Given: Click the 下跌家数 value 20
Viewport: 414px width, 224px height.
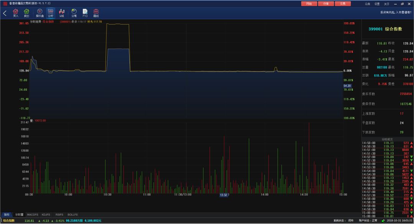Looking at the screenshot, I should click(x=402, y=132).
